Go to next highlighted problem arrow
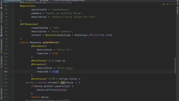 coord(174,4)
